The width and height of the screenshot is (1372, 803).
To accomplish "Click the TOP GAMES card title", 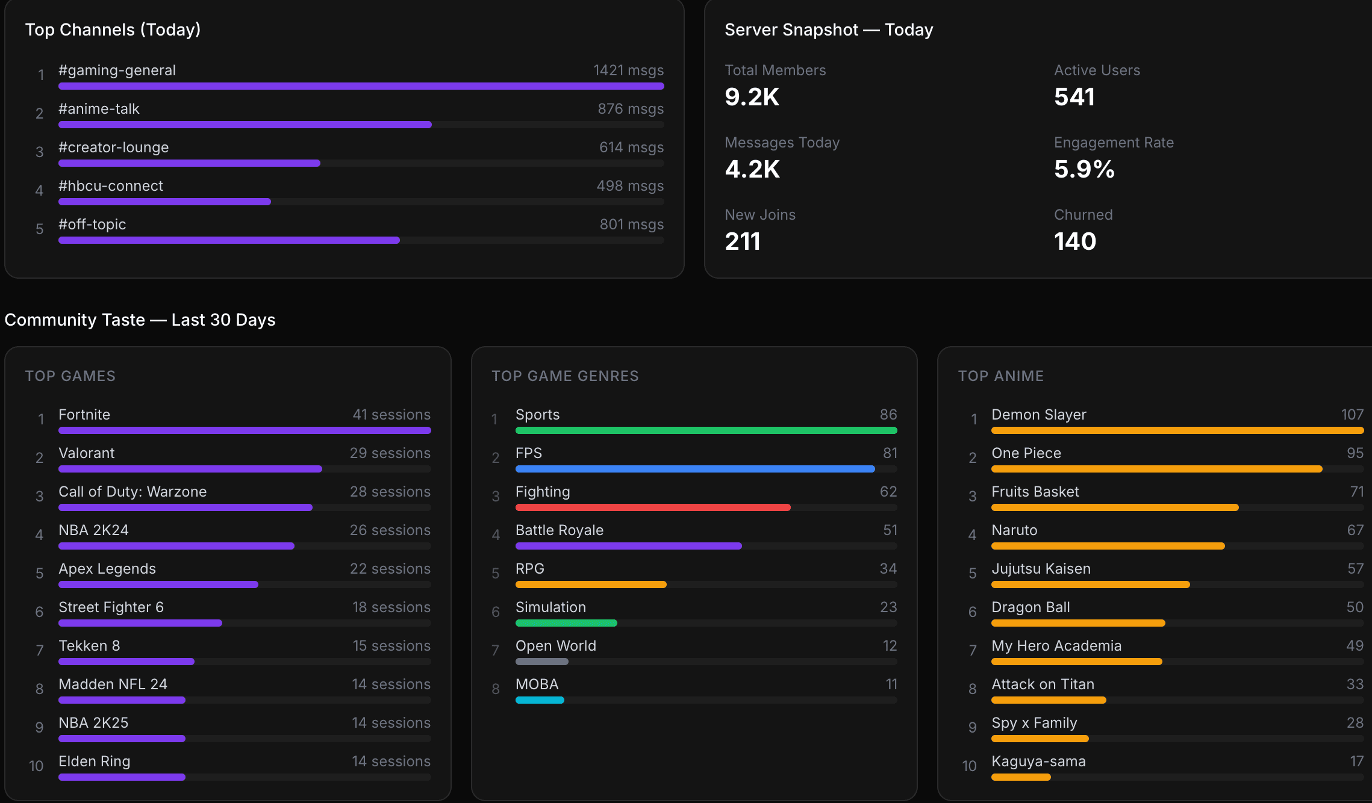I will point(70,376).
